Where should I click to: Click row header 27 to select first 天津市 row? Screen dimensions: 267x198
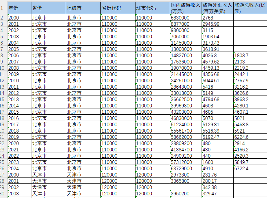coord(3,175)
